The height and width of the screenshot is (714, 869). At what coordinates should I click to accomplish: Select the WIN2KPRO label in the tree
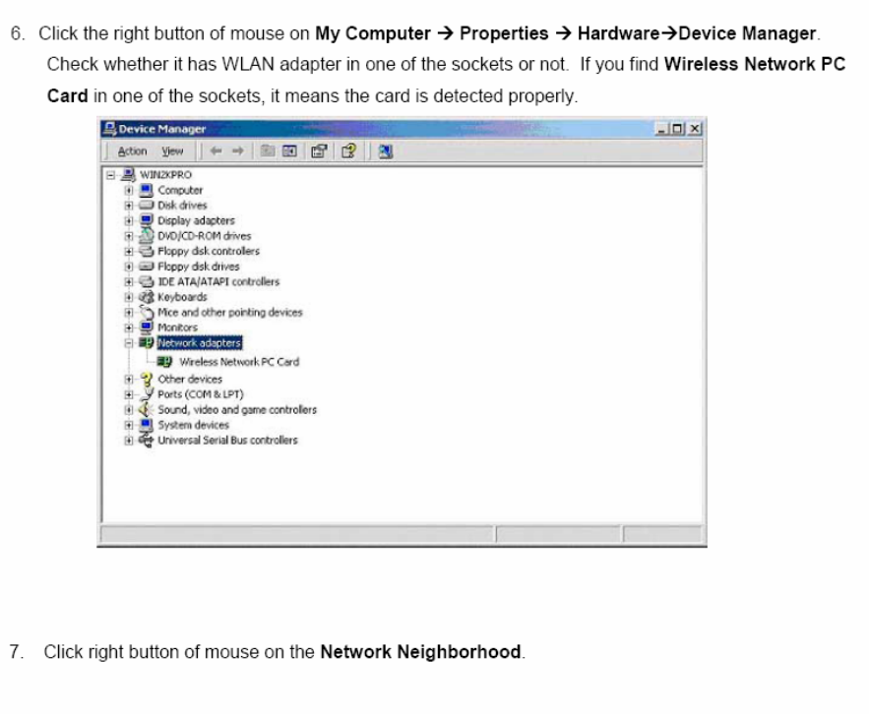pyautogui.click(x=165, y=175)
